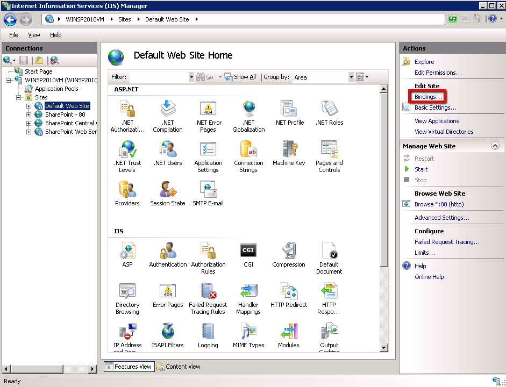Image resolution: width=506 pixels, height=387 pixels.
Task: Open the CGI feature icon
Action: coord(248,254)
